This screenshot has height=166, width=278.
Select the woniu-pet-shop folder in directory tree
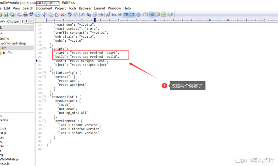pyautogui.click(x=13, y=43)
